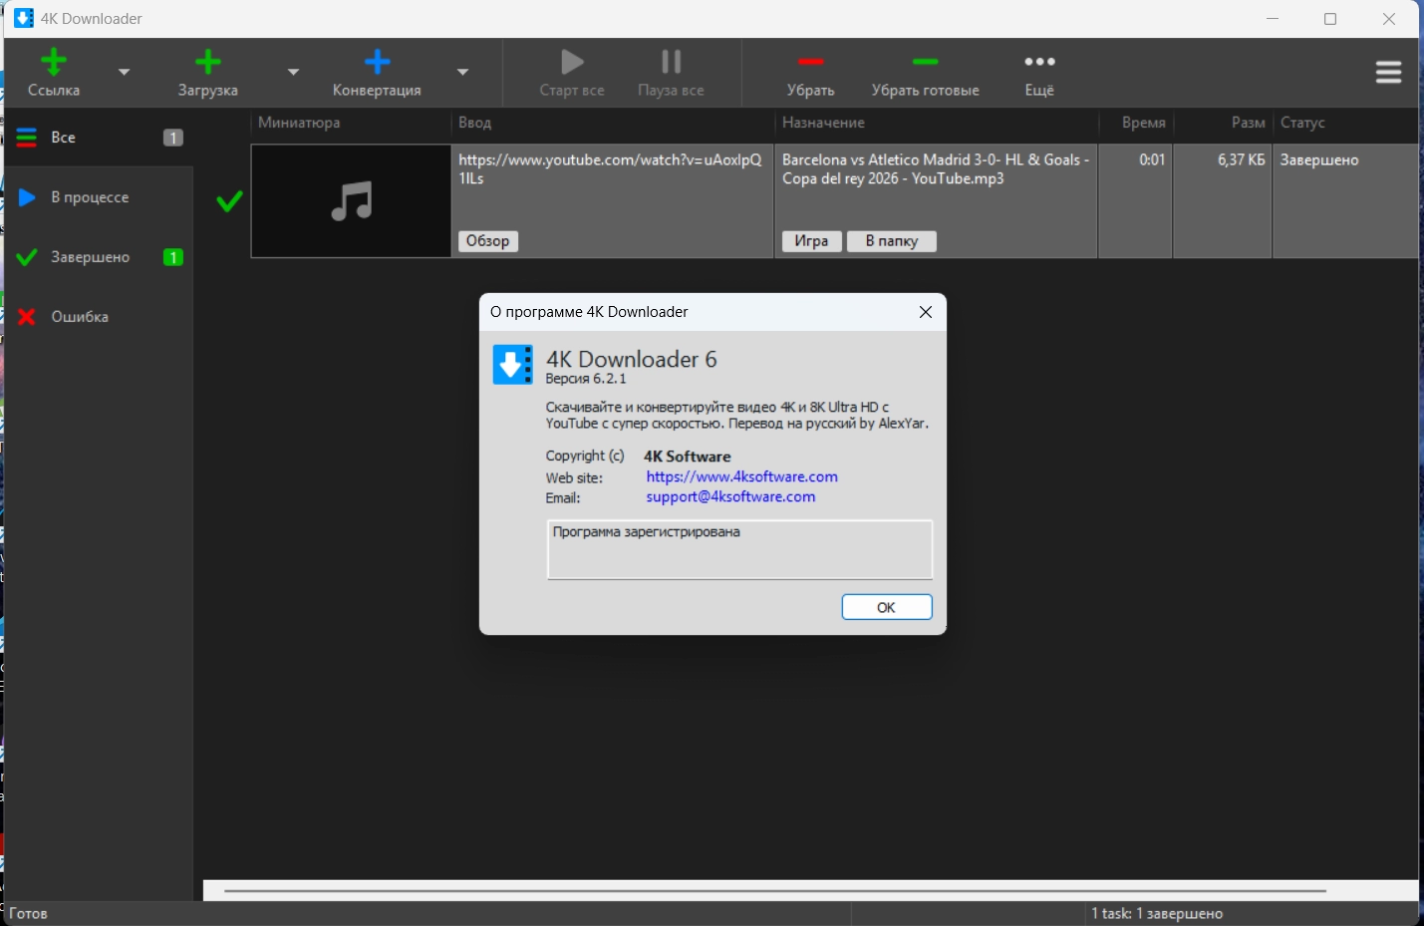Click the Готов status bar text
Screen dimensions: 1424x926
click(x=29, y=913)
